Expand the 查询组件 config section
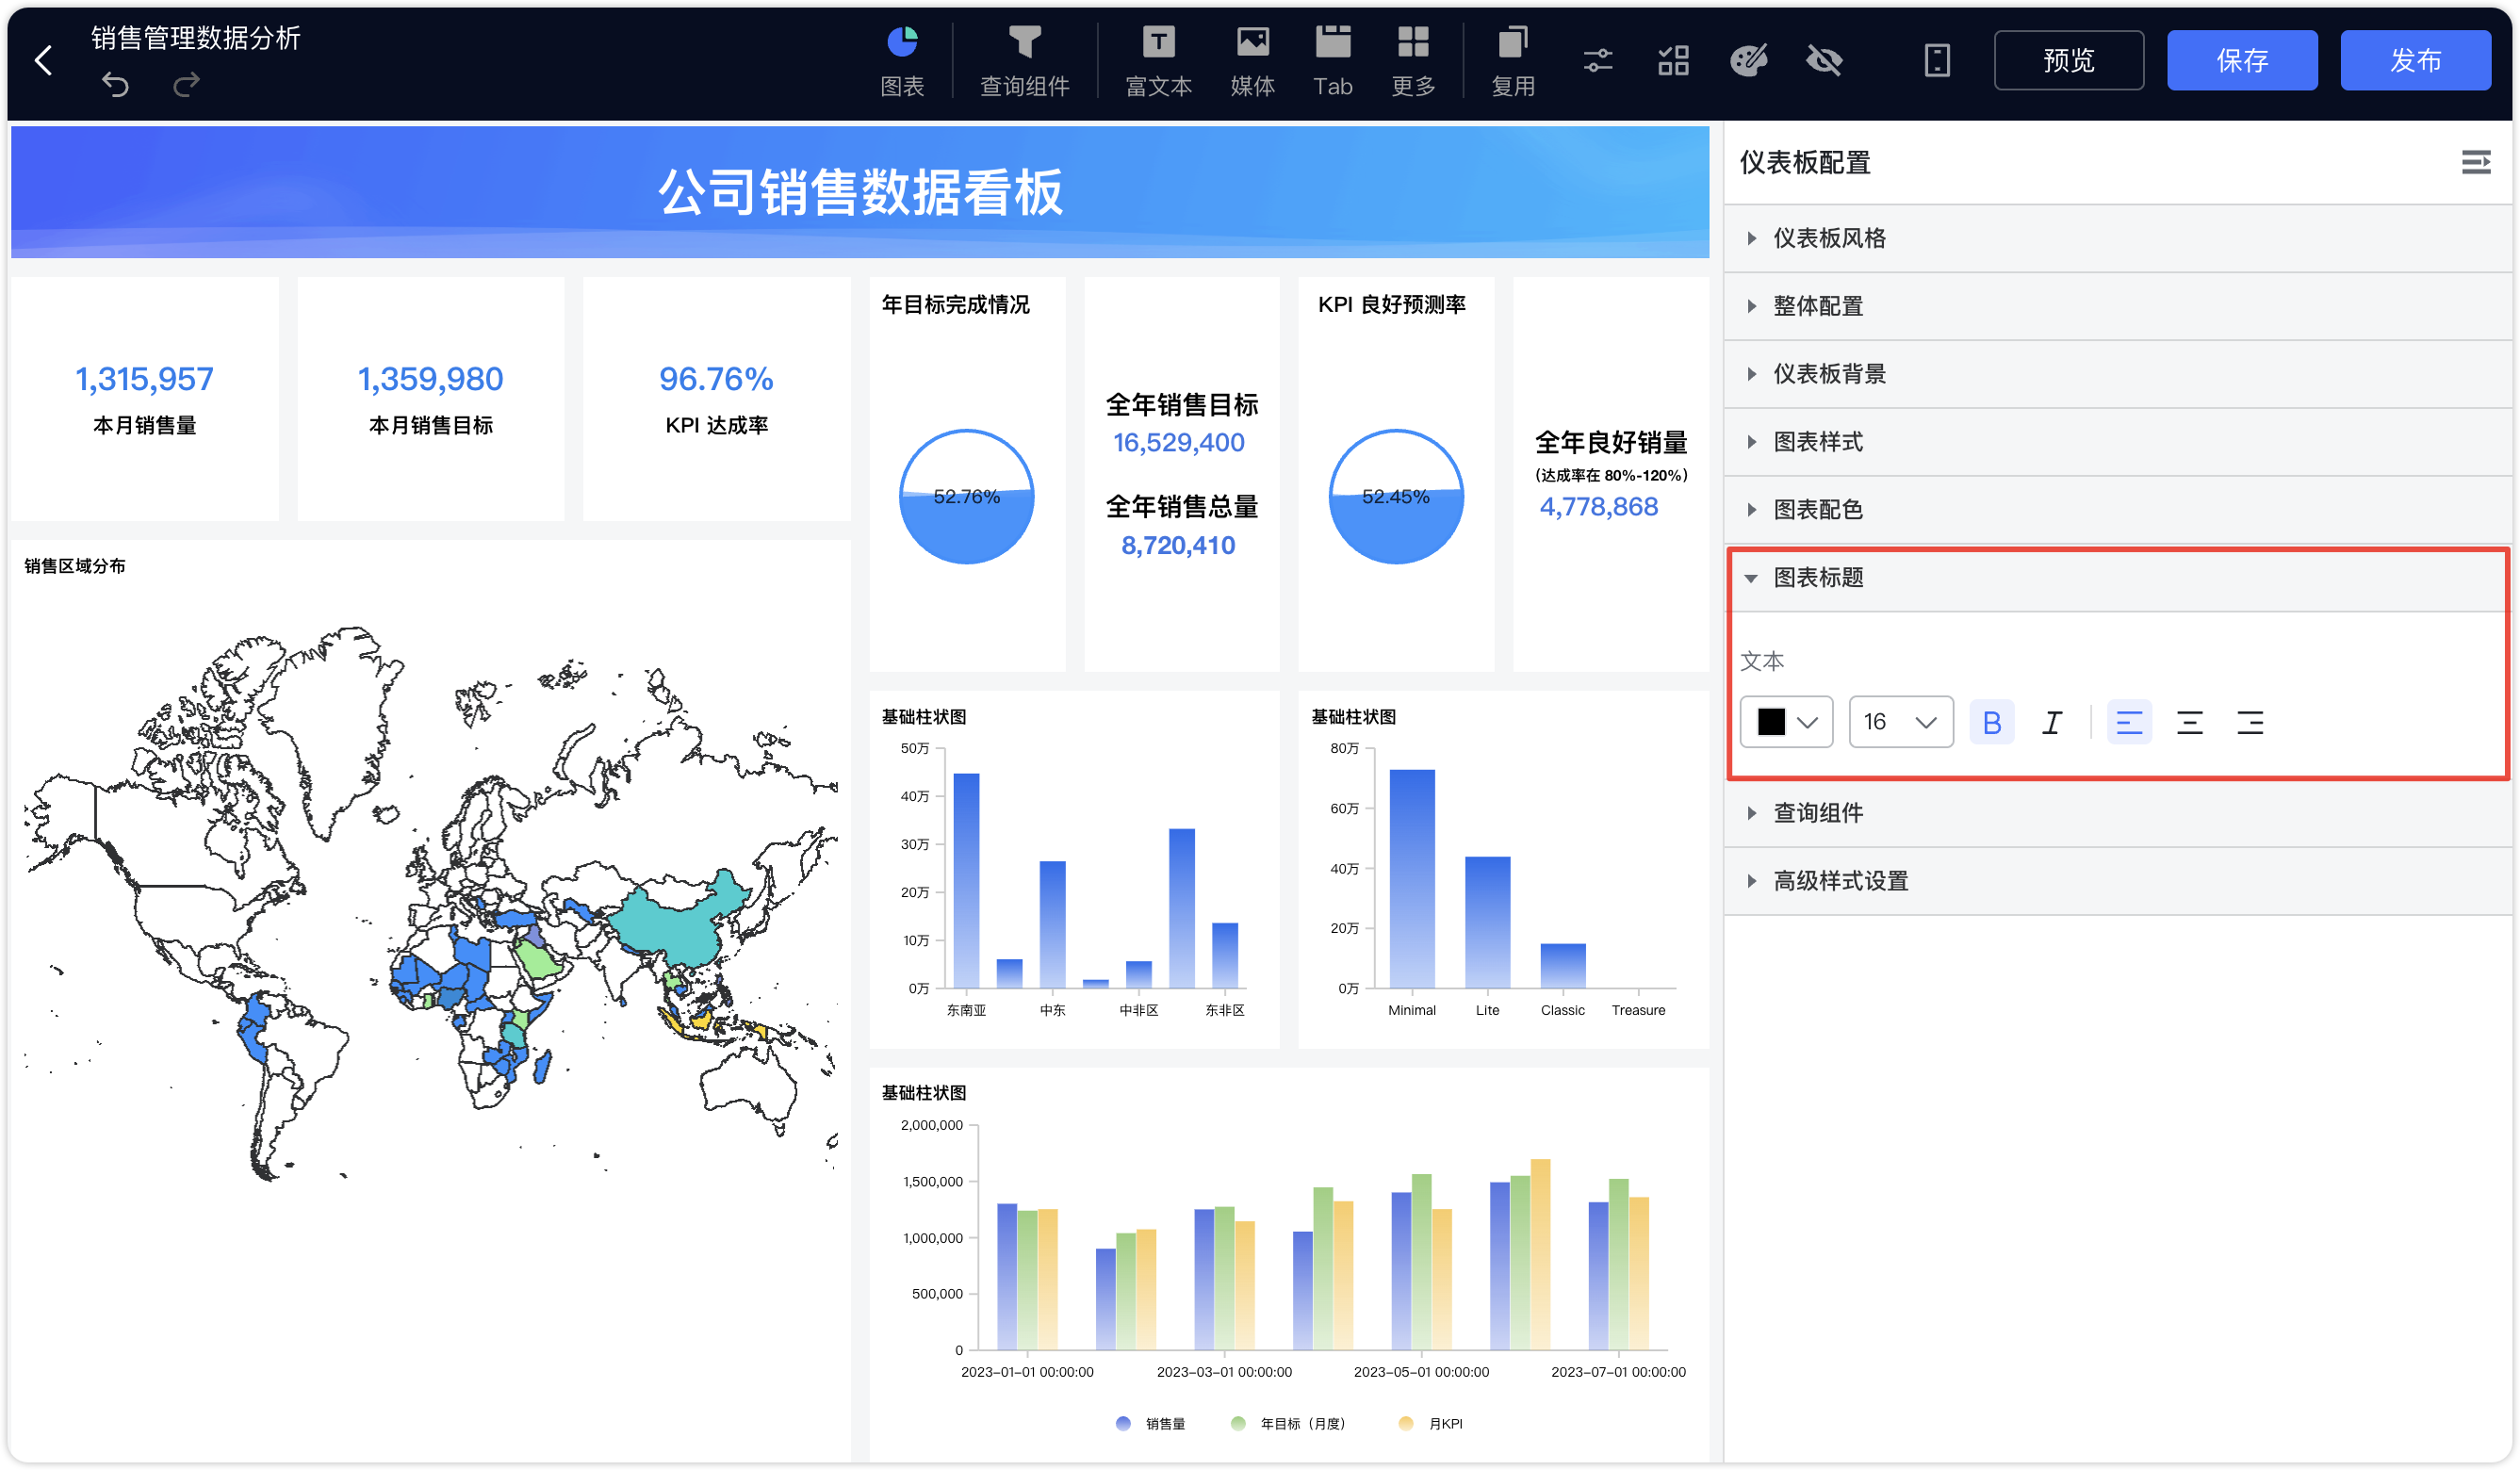The height and width of the screenshot is (1470, 2520). click(2117, 813)
